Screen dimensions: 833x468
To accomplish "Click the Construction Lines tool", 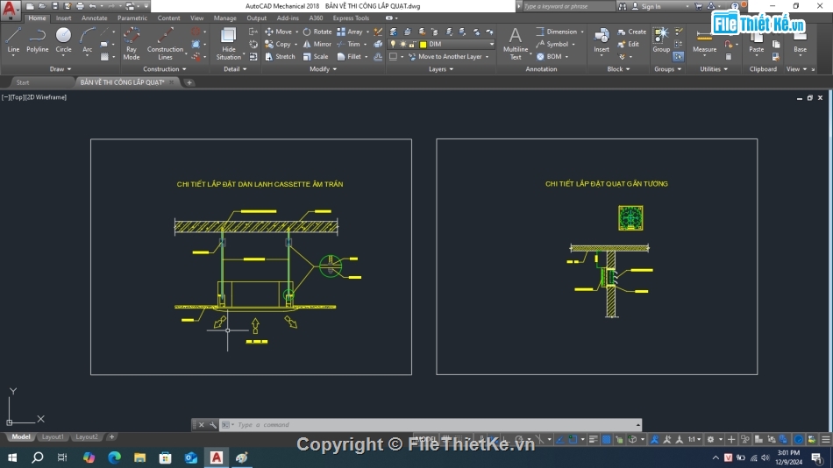I will [x=165, y=44].
